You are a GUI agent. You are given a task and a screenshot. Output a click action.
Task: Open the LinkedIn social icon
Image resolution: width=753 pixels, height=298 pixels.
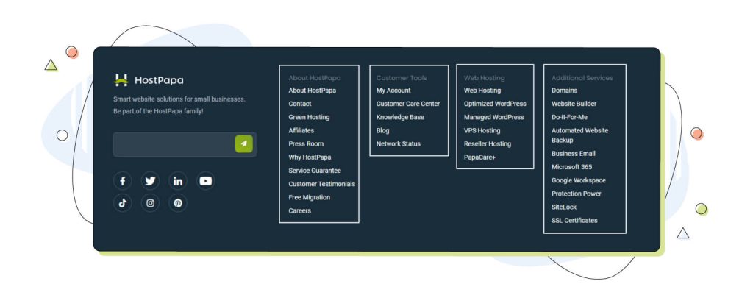tap(178, 181)
